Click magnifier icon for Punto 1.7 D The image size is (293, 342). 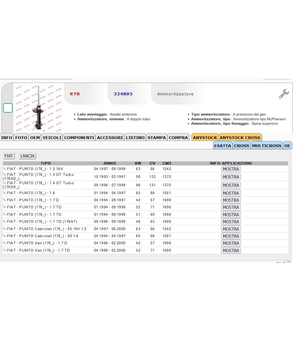tap(4, 200)
